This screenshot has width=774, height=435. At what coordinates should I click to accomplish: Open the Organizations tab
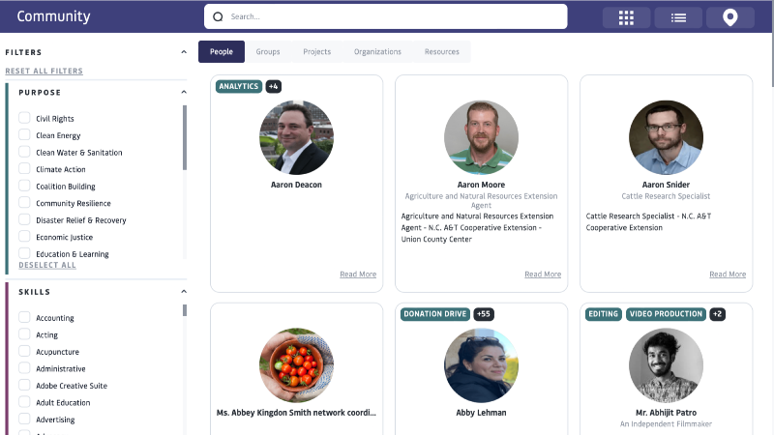tap(377, 51)
